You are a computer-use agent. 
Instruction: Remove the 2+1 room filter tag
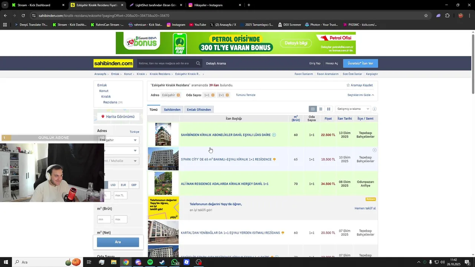tap(227, 95)
